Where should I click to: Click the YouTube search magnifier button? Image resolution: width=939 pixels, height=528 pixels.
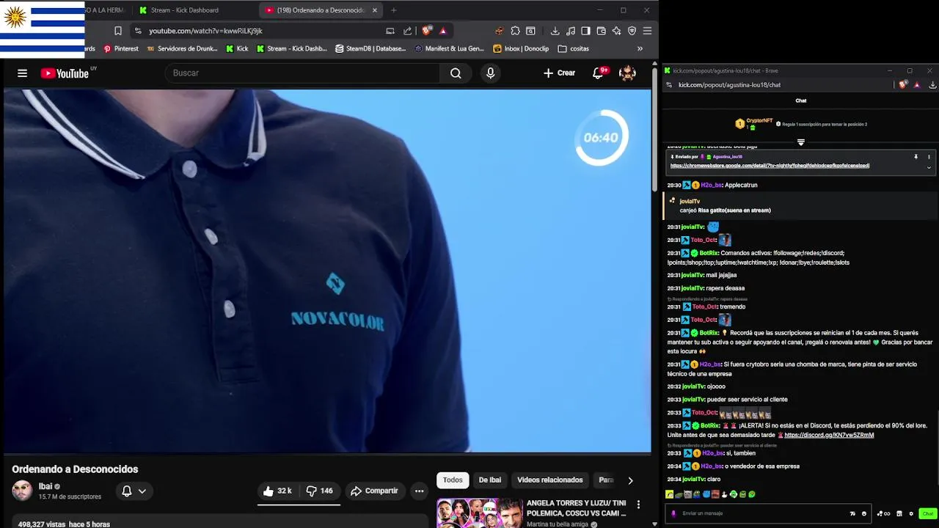(456, 73)
